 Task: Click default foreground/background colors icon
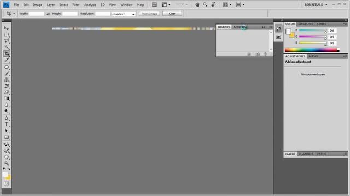coord(4,169)
